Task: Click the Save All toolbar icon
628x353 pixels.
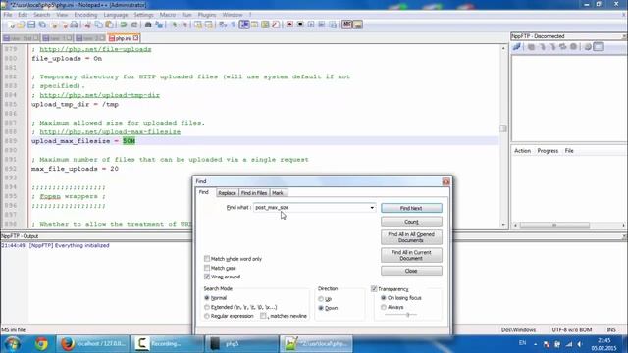Action: click(x=42, y=25)
